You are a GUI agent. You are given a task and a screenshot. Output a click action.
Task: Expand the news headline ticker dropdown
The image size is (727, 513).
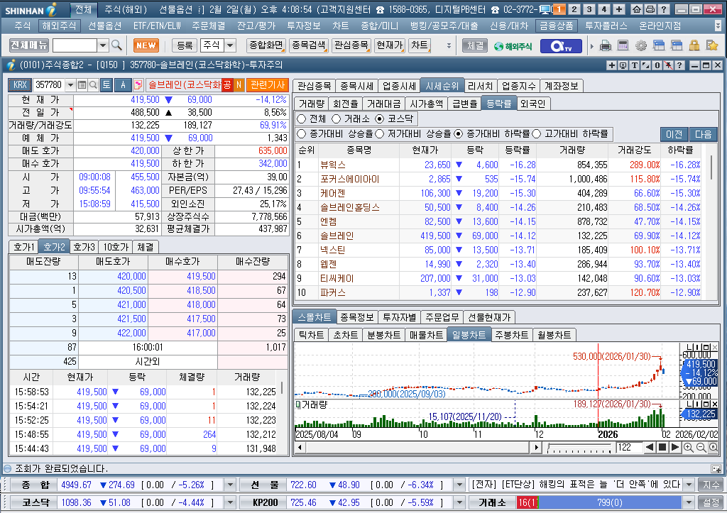coord(689,485)
